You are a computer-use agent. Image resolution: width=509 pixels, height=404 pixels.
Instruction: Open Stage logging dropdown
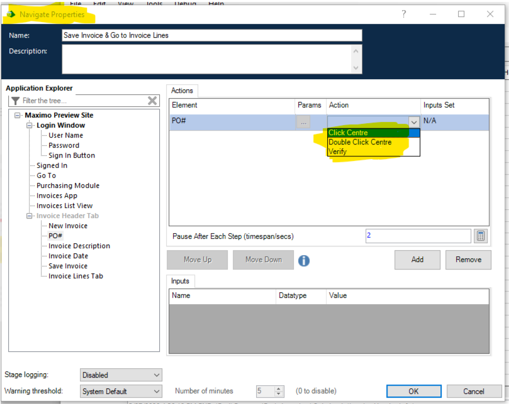(x=121, y=375)
